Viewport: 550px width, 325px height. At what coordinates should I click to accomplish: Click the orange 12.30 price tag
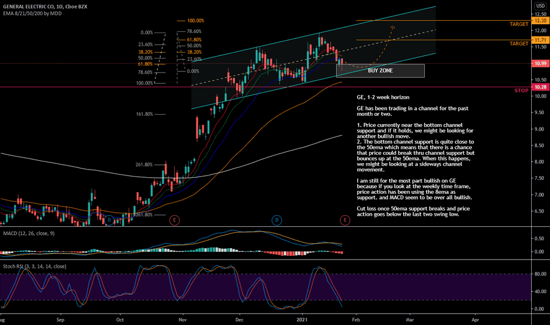(540, 21)
